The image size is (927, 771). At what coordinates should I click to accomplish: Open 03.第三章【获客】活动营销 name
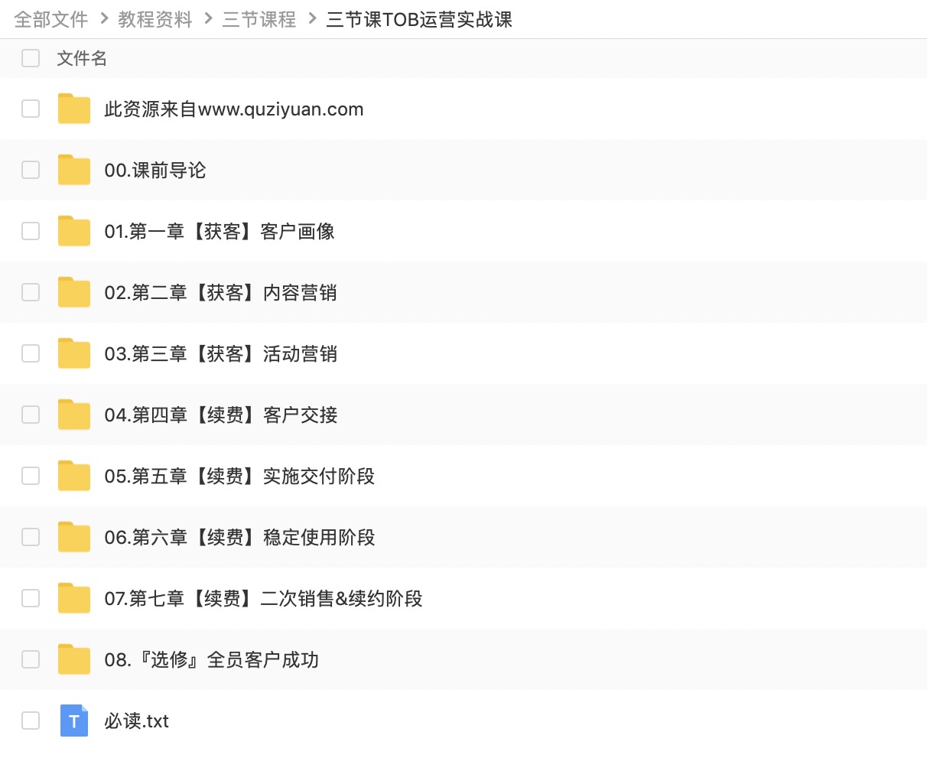click(x=221, y=354)
